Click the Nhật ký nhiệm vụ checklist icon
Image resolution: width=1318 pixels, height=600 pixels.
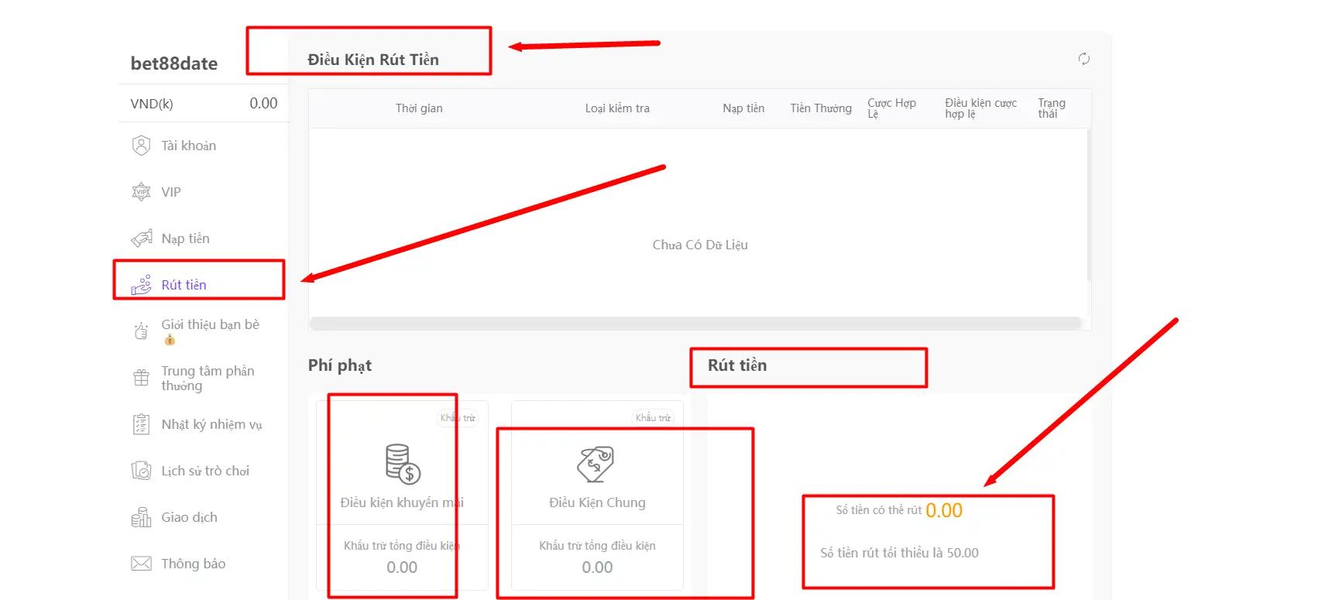pos(141,424)
